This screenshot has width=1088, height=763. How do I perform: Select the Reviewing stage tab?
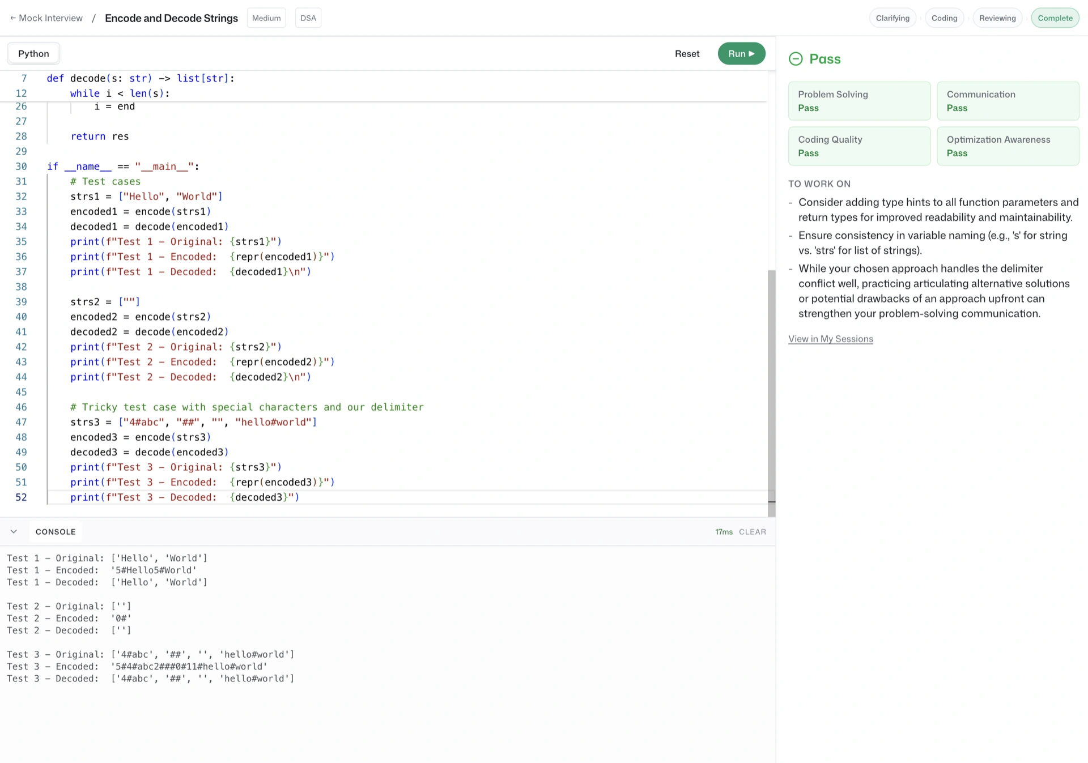click(x=997, y=18)
